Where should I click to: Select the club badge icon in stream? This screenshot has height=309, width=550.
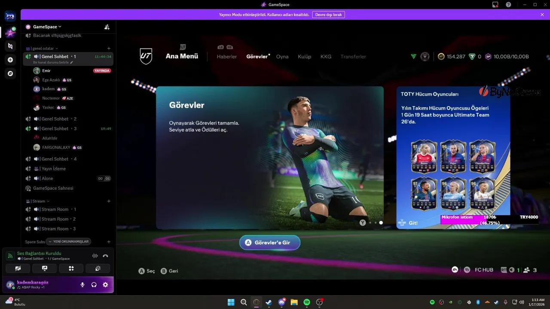coord(425,56)
